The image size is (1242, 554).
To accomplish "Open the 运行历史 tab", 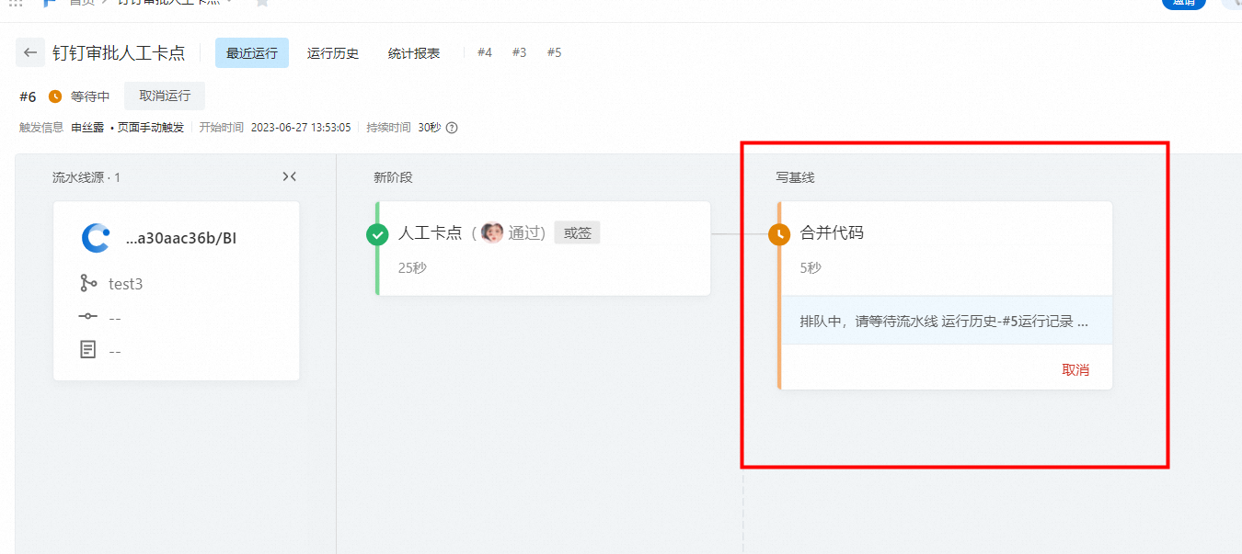I will click(x=333, y=53).
